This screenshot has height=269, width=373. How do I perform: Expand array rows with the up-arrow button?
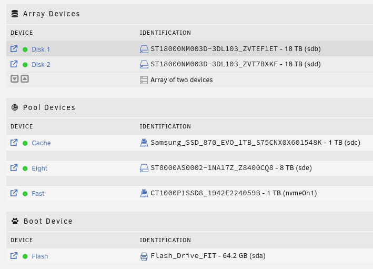[x=25, y=79]
